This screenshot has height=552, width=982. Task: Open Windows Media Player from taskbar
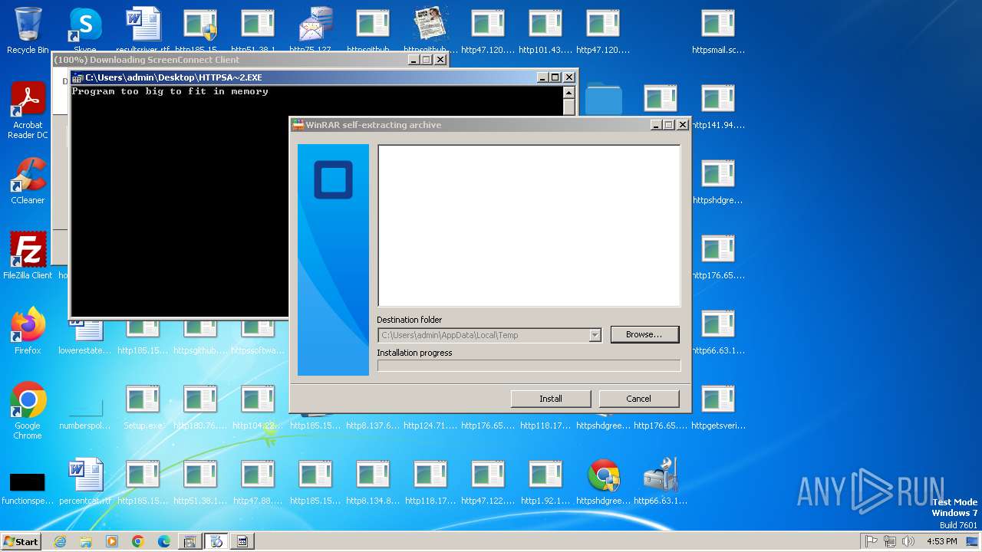click(112, 541)
